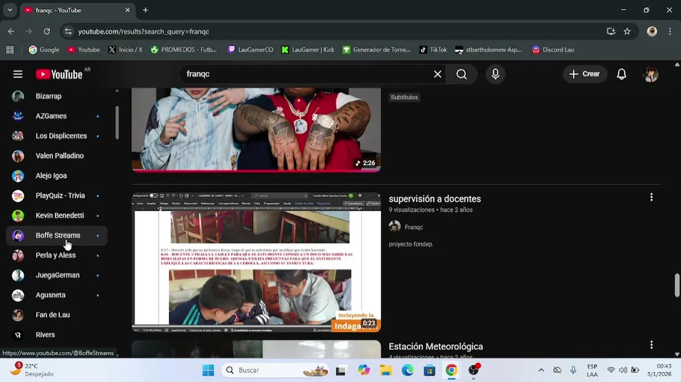Image resolution: width=681 pixels, height=382 pixels.
Task: Open the YouTube hamburger guide menu
Action: (18, 74)
